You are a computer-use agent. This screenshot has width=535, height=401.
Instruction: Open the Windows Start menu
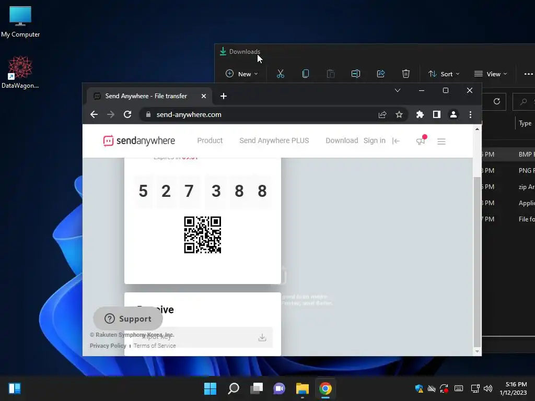coord(210,388)
